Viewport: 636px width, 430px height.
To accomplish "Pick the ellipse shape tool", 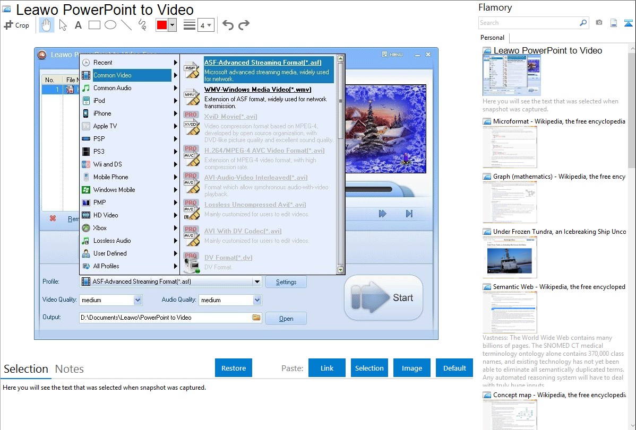I will 110,25.
